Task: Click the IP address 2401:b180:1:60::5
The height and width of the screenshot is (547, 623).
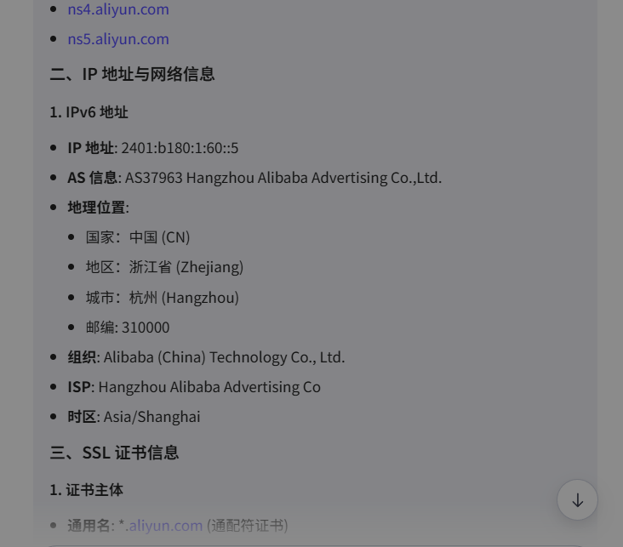Action: point(180,148)
